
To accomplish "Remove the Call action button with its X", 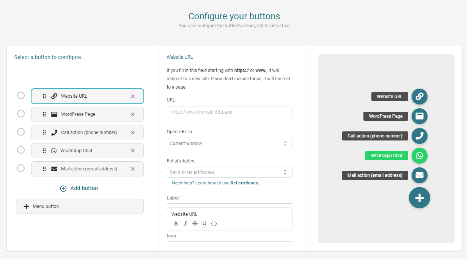I will [x=133, y=132].
